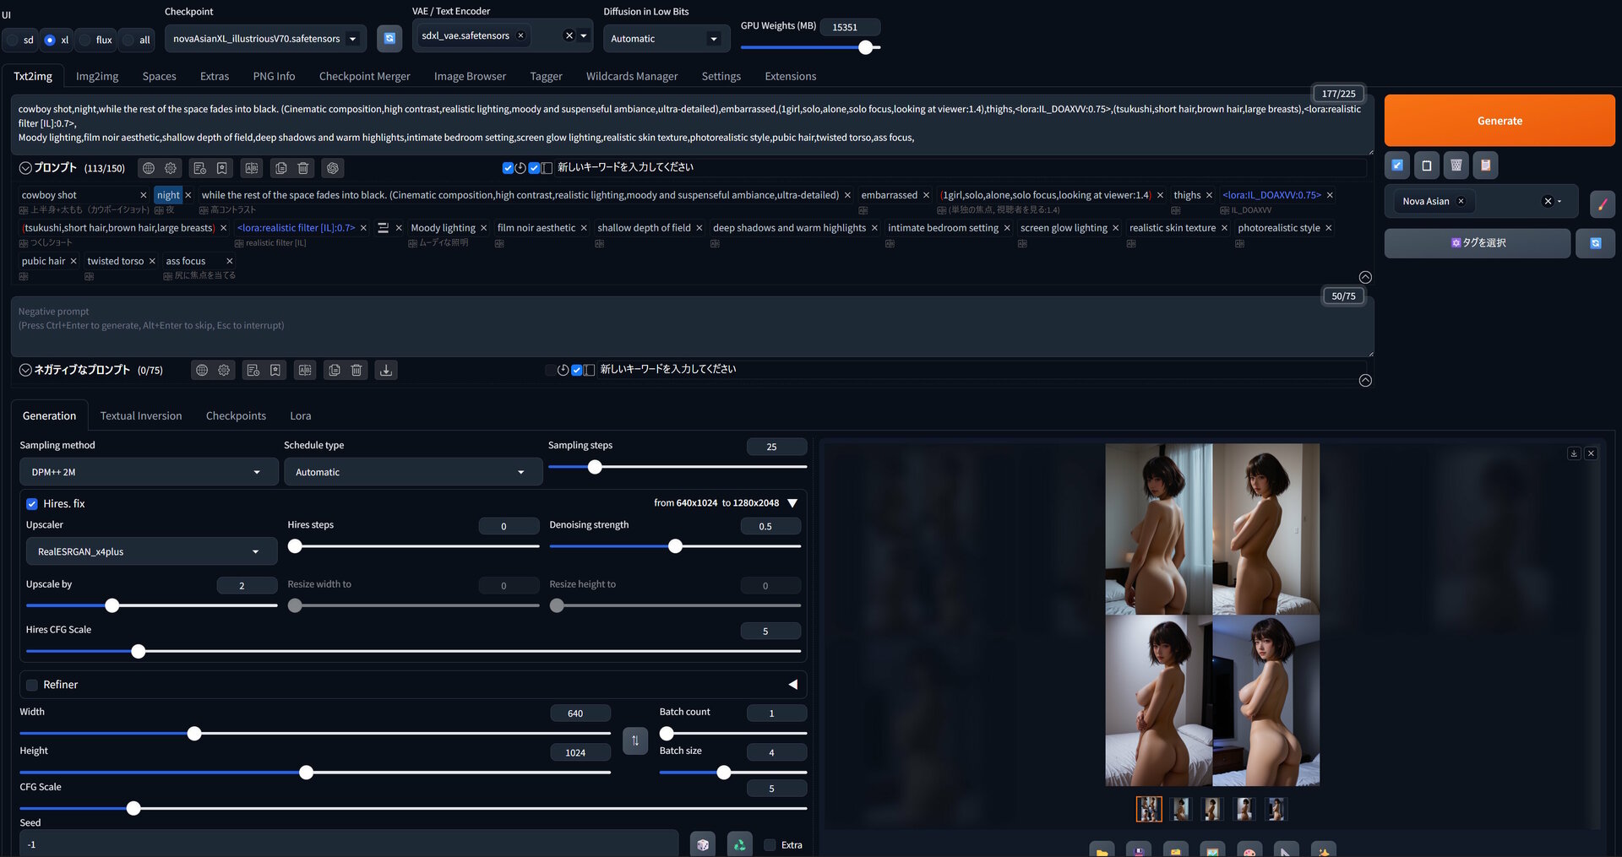Swap width and height button
This screenshot has height=857, width=1622.
pos(635,740)
